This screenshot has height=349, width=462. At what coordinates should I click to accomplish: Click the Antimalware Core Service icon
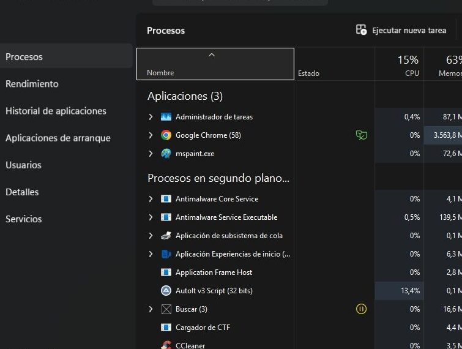click(x=166, y=198)
